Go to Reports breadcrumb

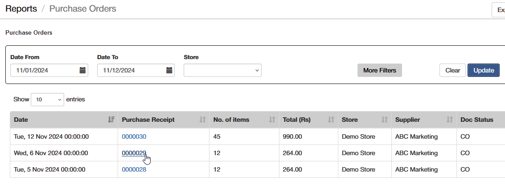click(x=21, y=9)
